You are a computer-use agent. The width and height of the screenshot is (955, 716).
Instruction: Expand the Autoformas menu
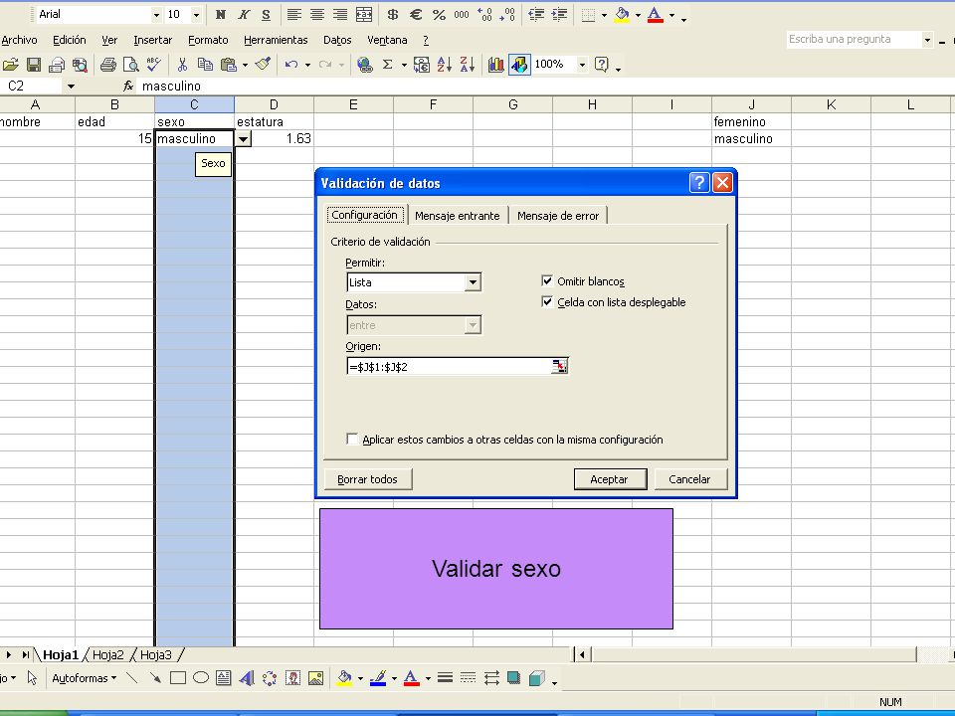(84, 678)
